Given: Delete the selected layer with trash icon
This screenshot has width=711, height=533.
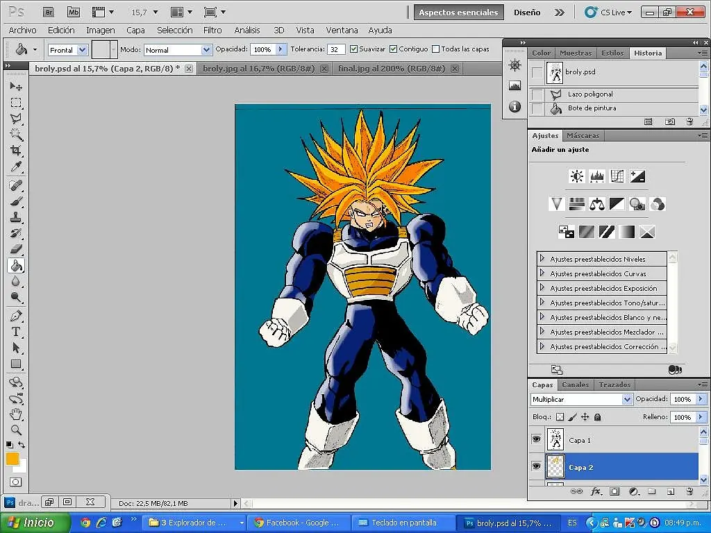Looking at the screenshot, I should click(689, 491).
